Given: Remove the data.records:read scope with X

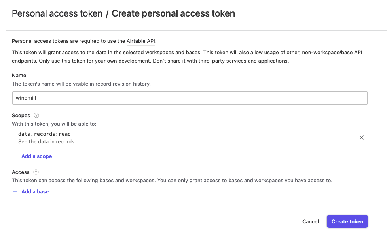Looking at the screenshot, I should [362, 138].
